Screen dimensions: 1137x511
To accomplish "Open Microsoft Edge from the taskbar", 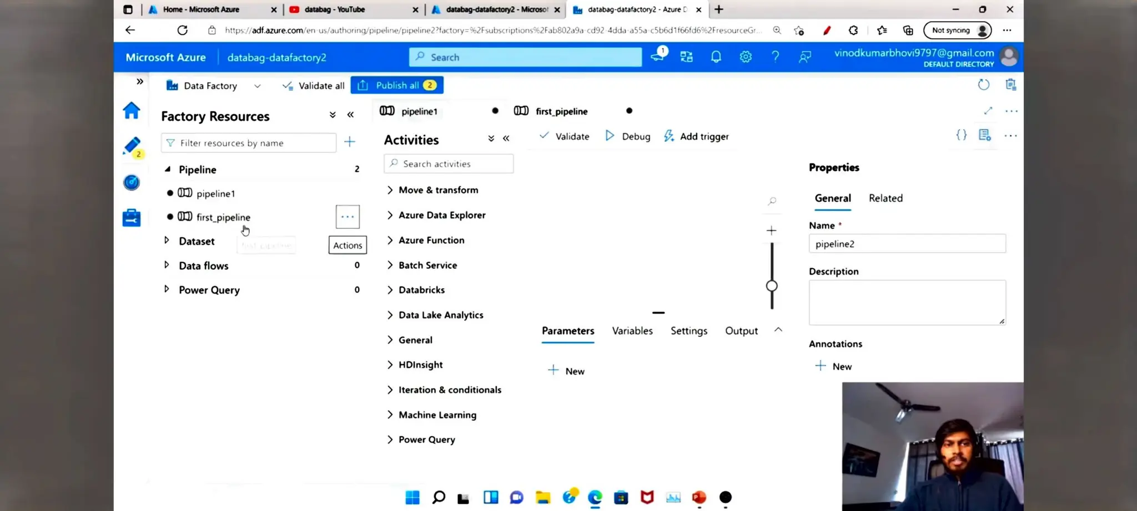I will 595,497.
